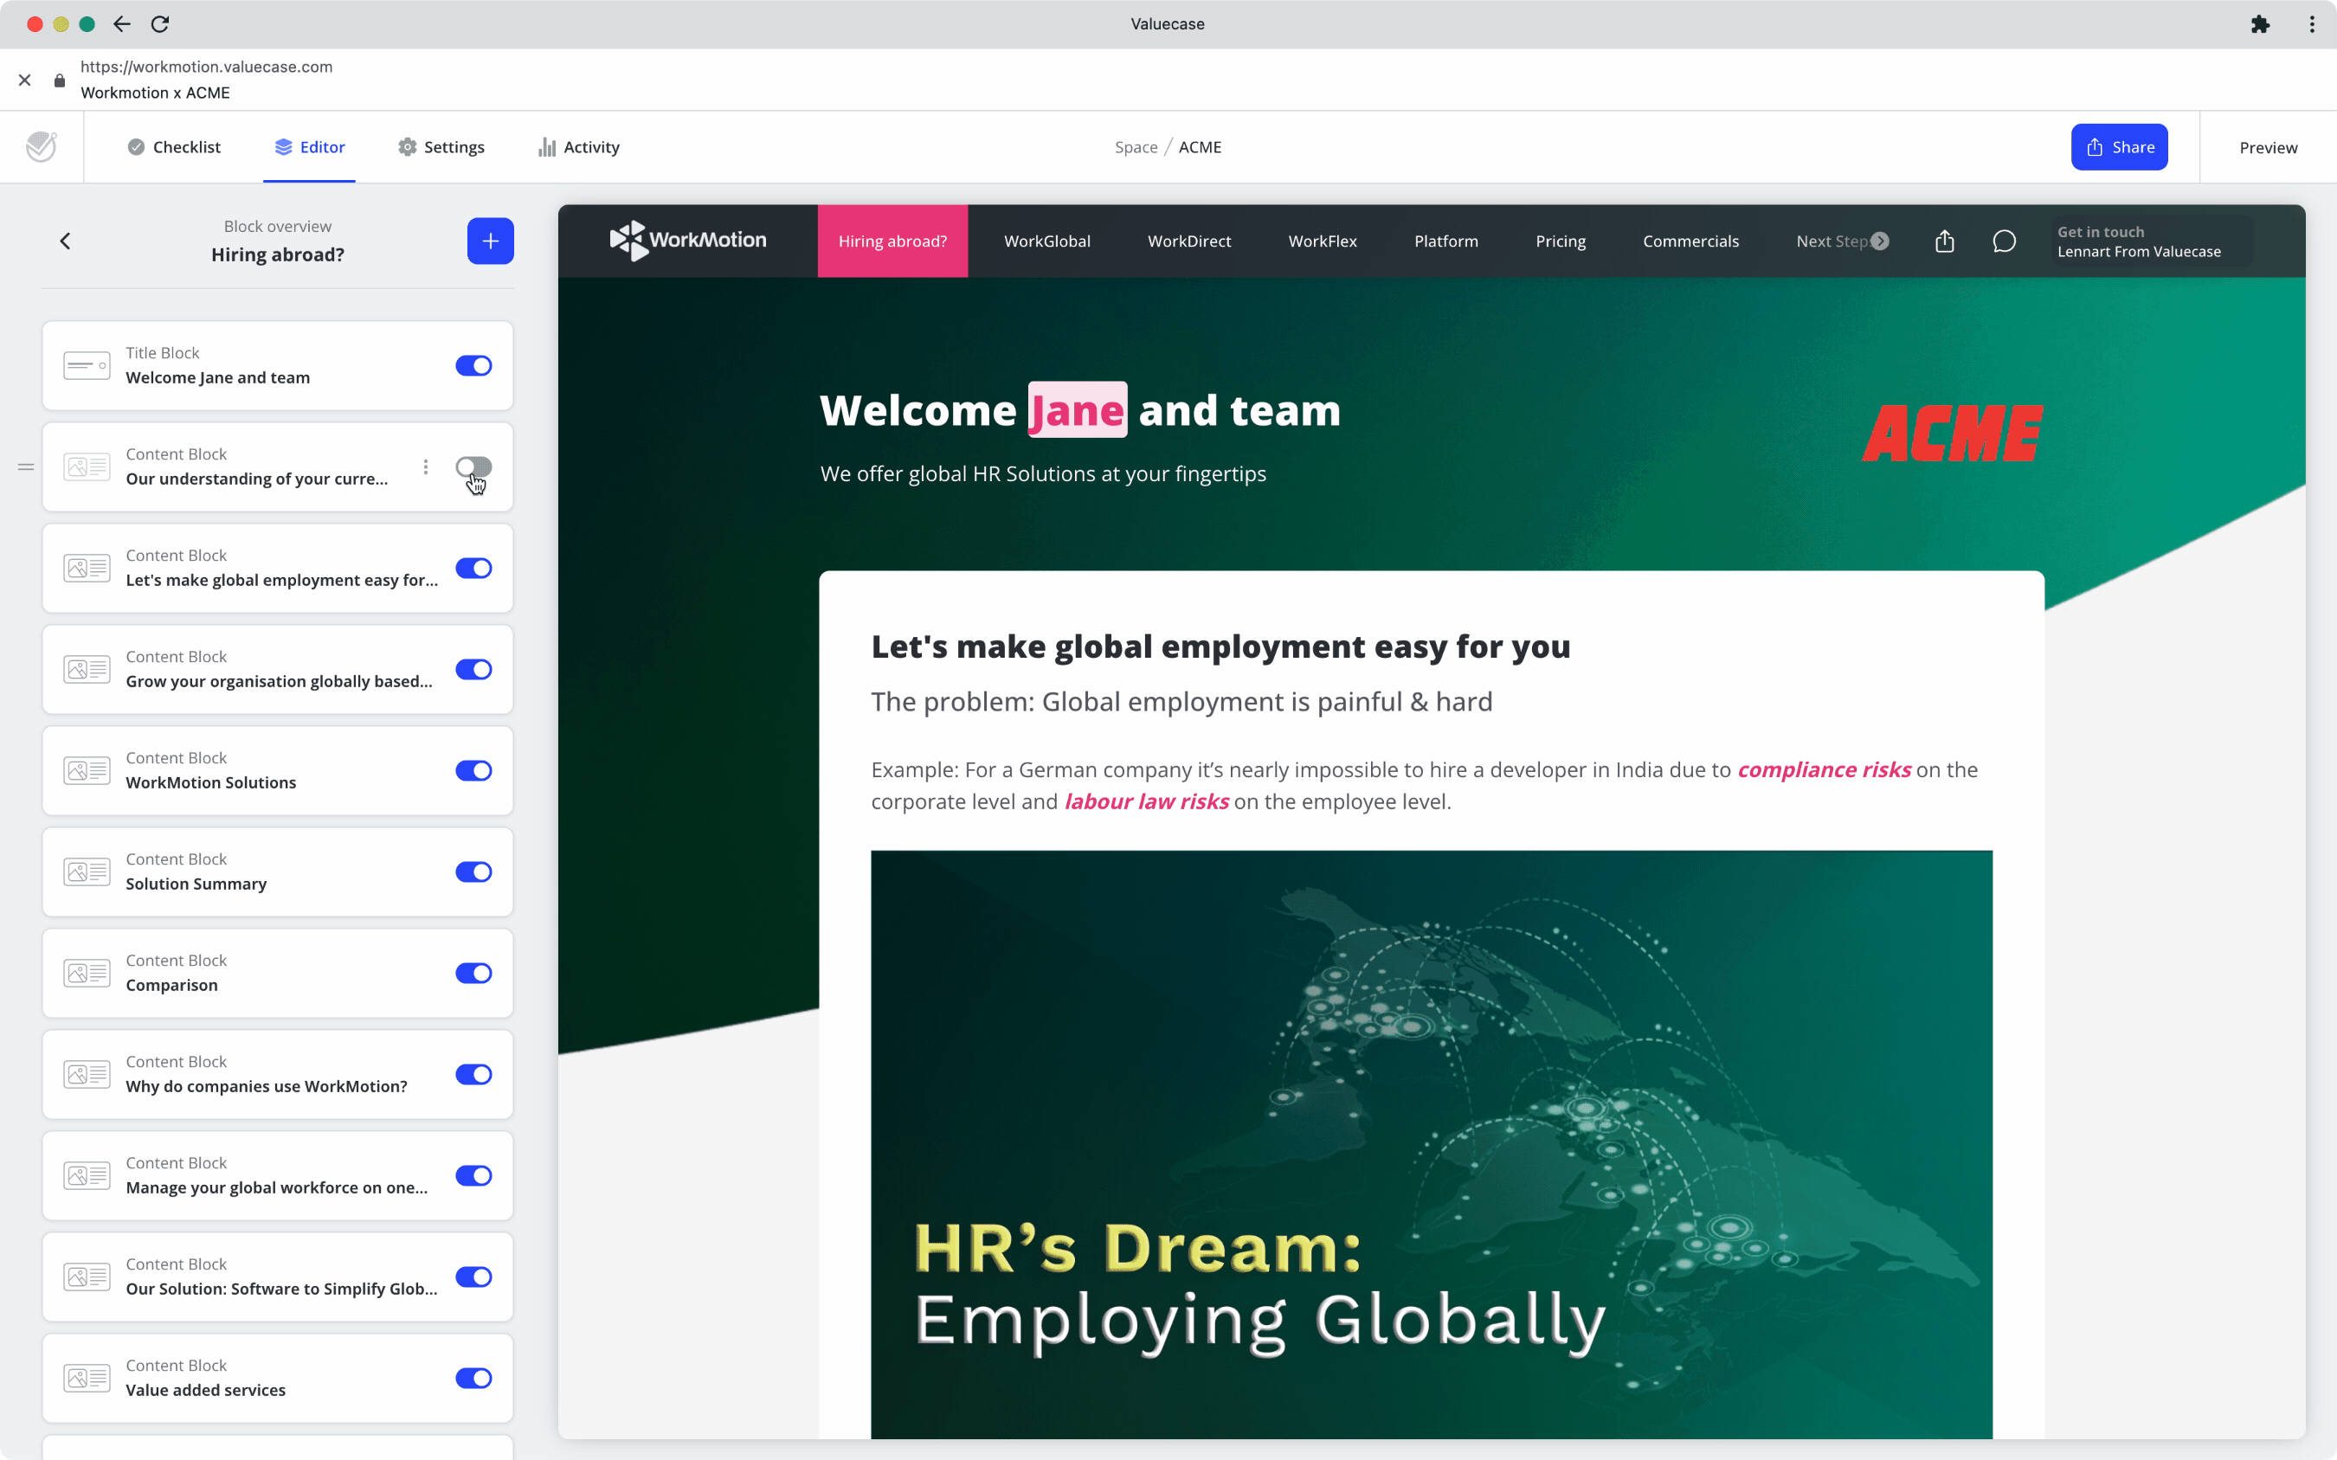Select the WorkGlobal preview tab
This screenshot has width=2337, height=1460.
click(x=1046, y=241)
